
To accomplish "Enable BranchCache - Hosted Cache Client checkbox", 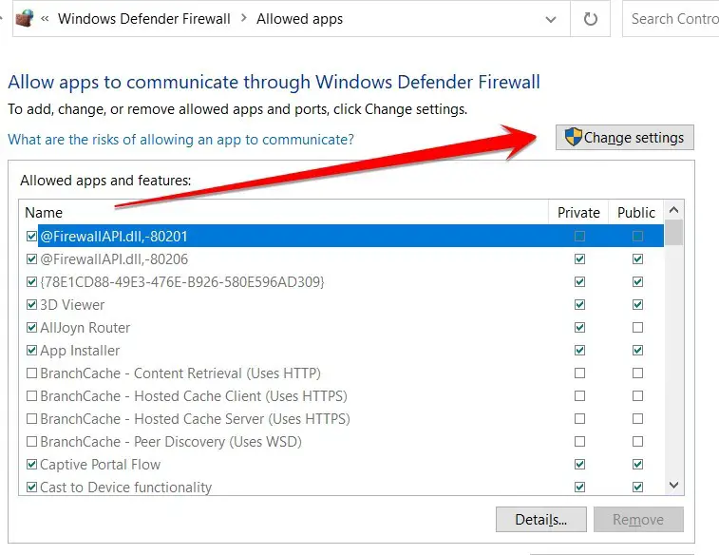I will click(x=31, y=396).
